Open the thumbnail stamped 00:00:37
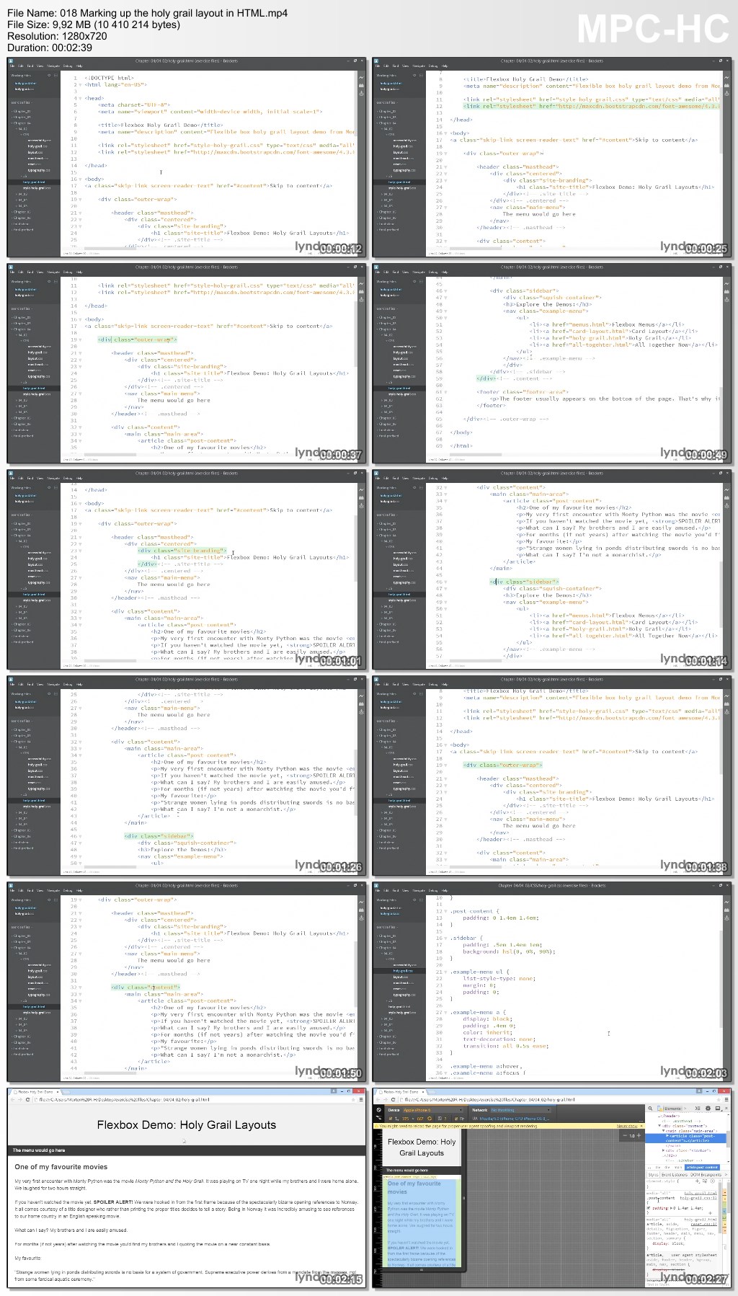 coord(187,363)
